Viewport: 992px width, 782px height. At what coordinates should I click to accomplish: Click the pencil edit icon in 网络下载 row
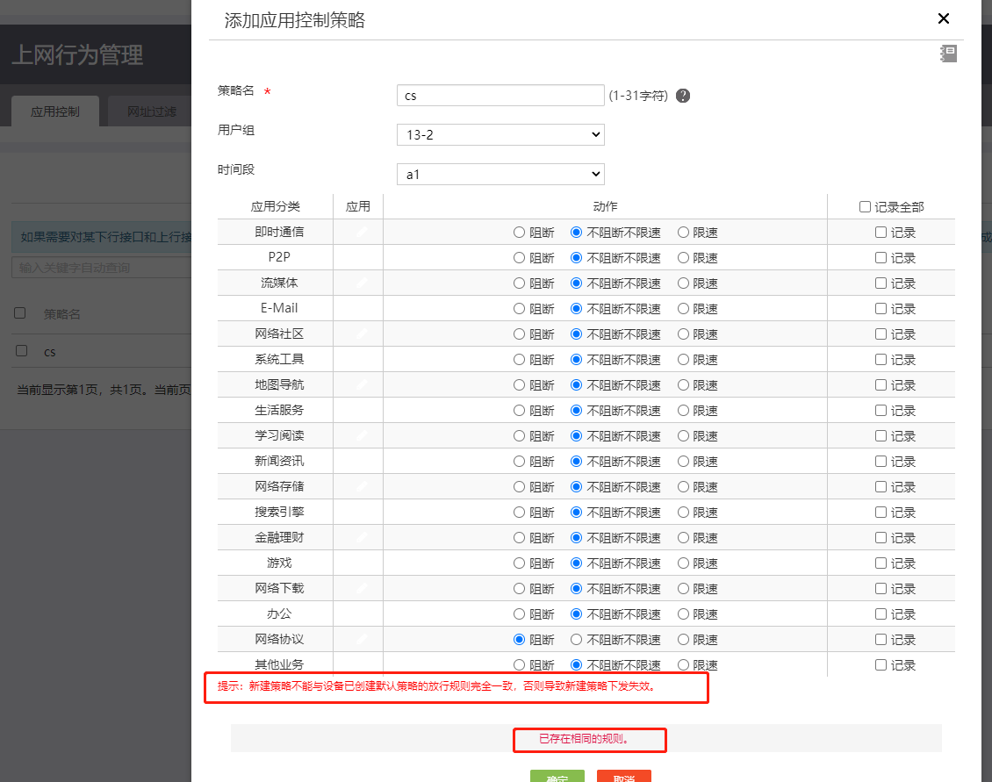(361, 588)
